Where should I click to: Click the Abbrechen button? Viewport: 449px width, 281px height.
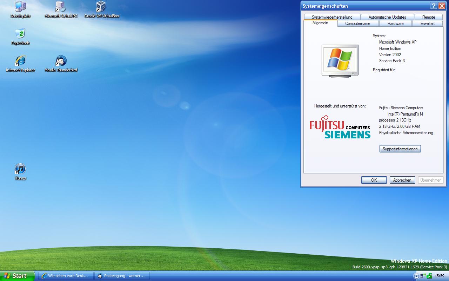[x=402, y=180]
